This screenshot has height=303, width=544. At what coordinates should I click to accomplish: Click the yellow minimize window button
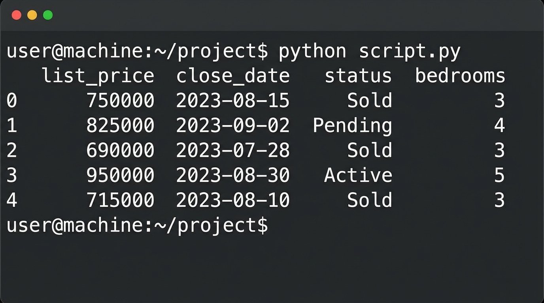pos(32,15)
